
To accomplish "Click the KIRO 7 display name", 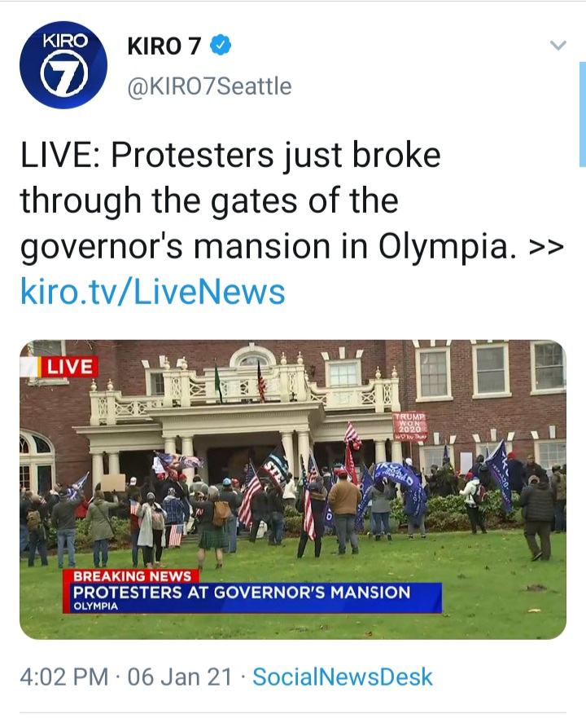I will (x=164, y=46).
